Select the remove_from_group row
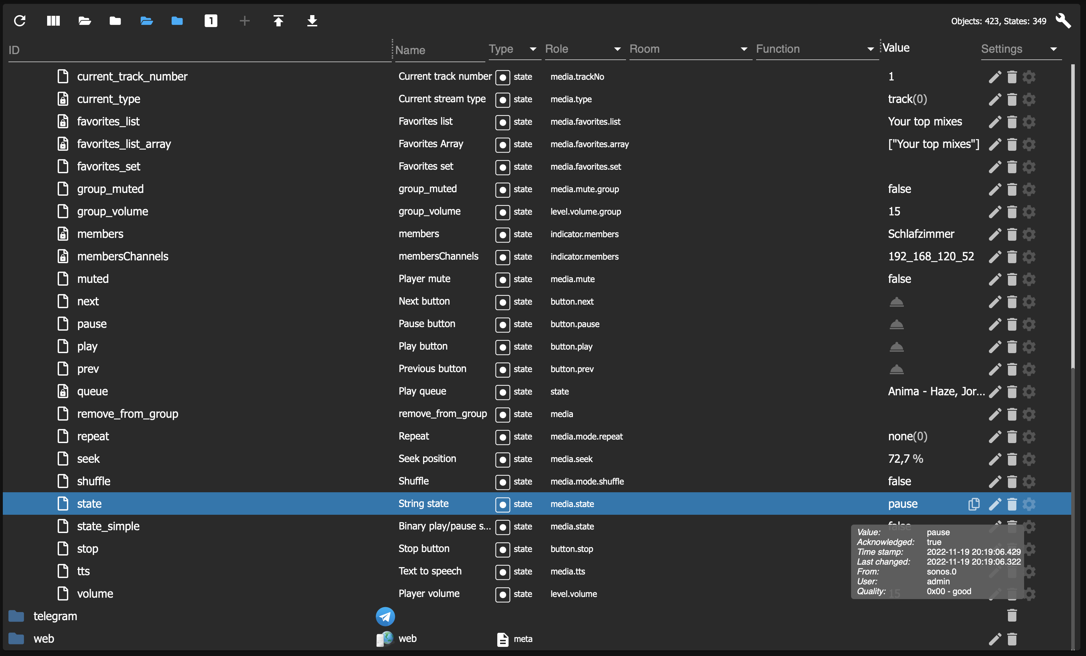Viewport: 1086px width, 656px height. pos(537,414)
